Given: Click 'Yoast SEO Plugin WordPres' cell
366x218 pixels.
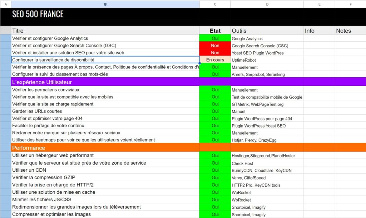Looking at the screenshot, I should coord(267,53).
